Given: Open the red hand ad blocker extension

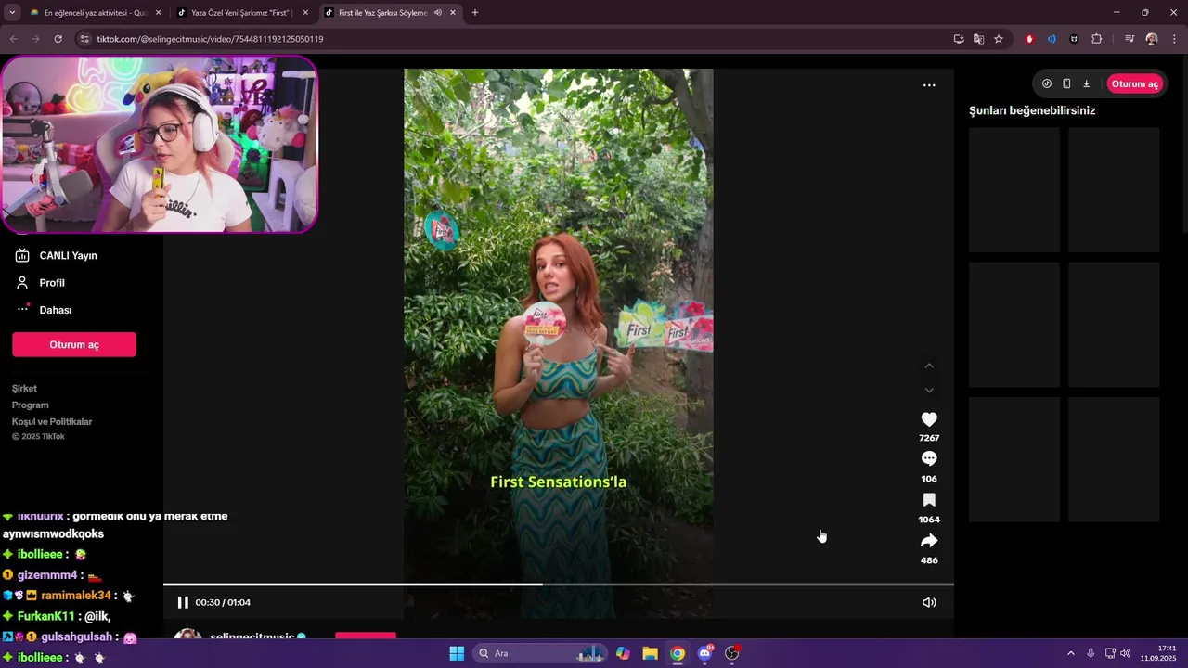Looking at the screenshot, I should click(1029, 39).
